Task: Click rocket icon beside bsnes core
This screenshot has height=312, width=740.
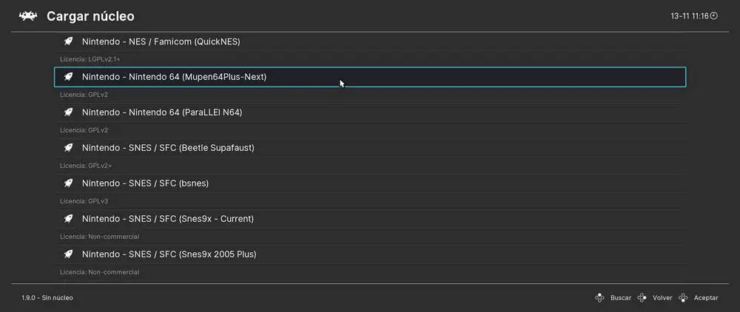Action: (68, 183)
